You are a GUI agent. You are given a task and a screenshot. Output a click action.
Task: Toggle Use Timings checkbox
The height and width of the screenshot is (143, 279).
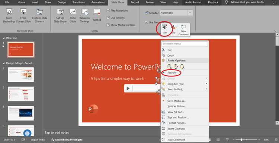[108, 18]
